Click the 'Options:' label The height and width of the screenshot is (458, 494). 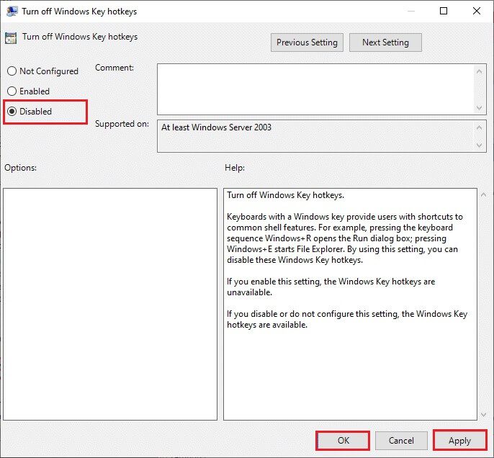pos(20,168)
